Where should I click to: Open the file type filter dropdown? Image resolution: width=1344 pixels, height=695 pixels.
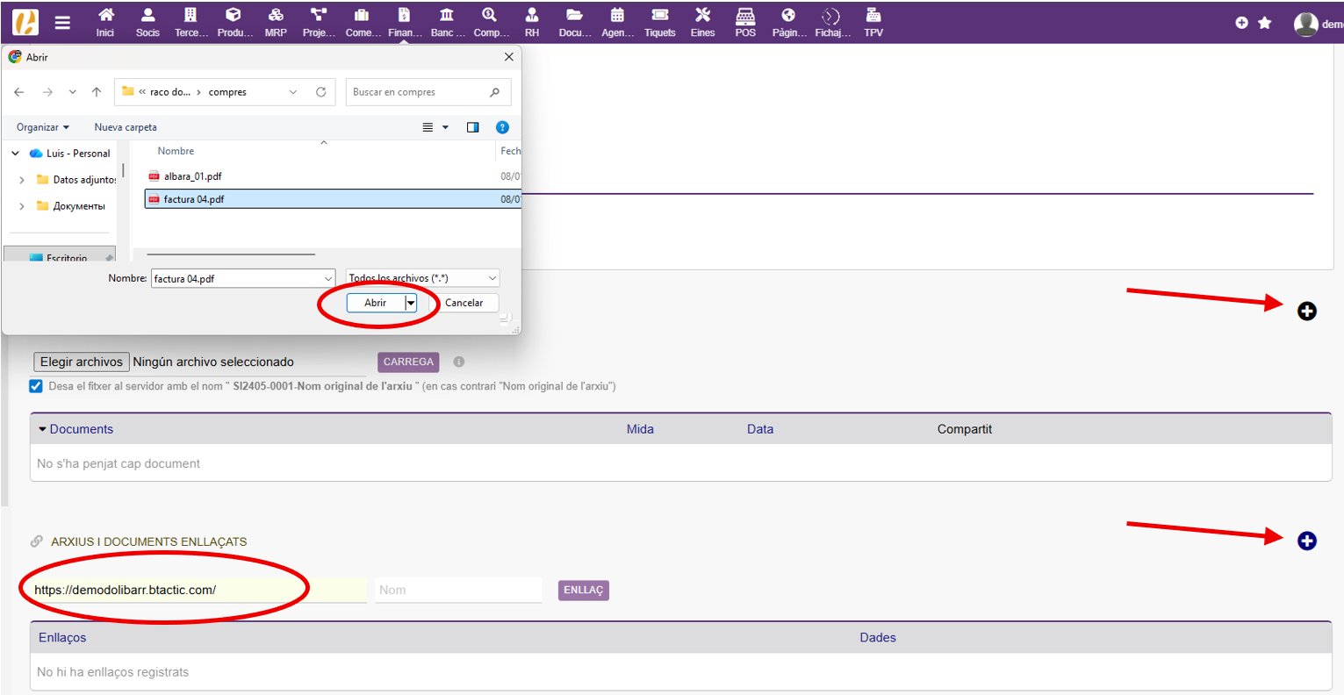(x=423, y=278)
